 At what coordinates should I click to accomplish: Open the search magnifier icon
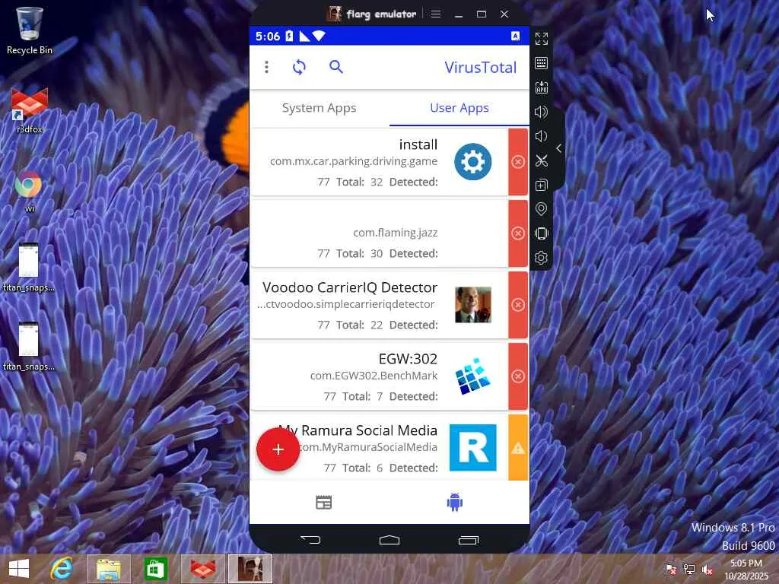pyautogui.click(x=336, y=67)
